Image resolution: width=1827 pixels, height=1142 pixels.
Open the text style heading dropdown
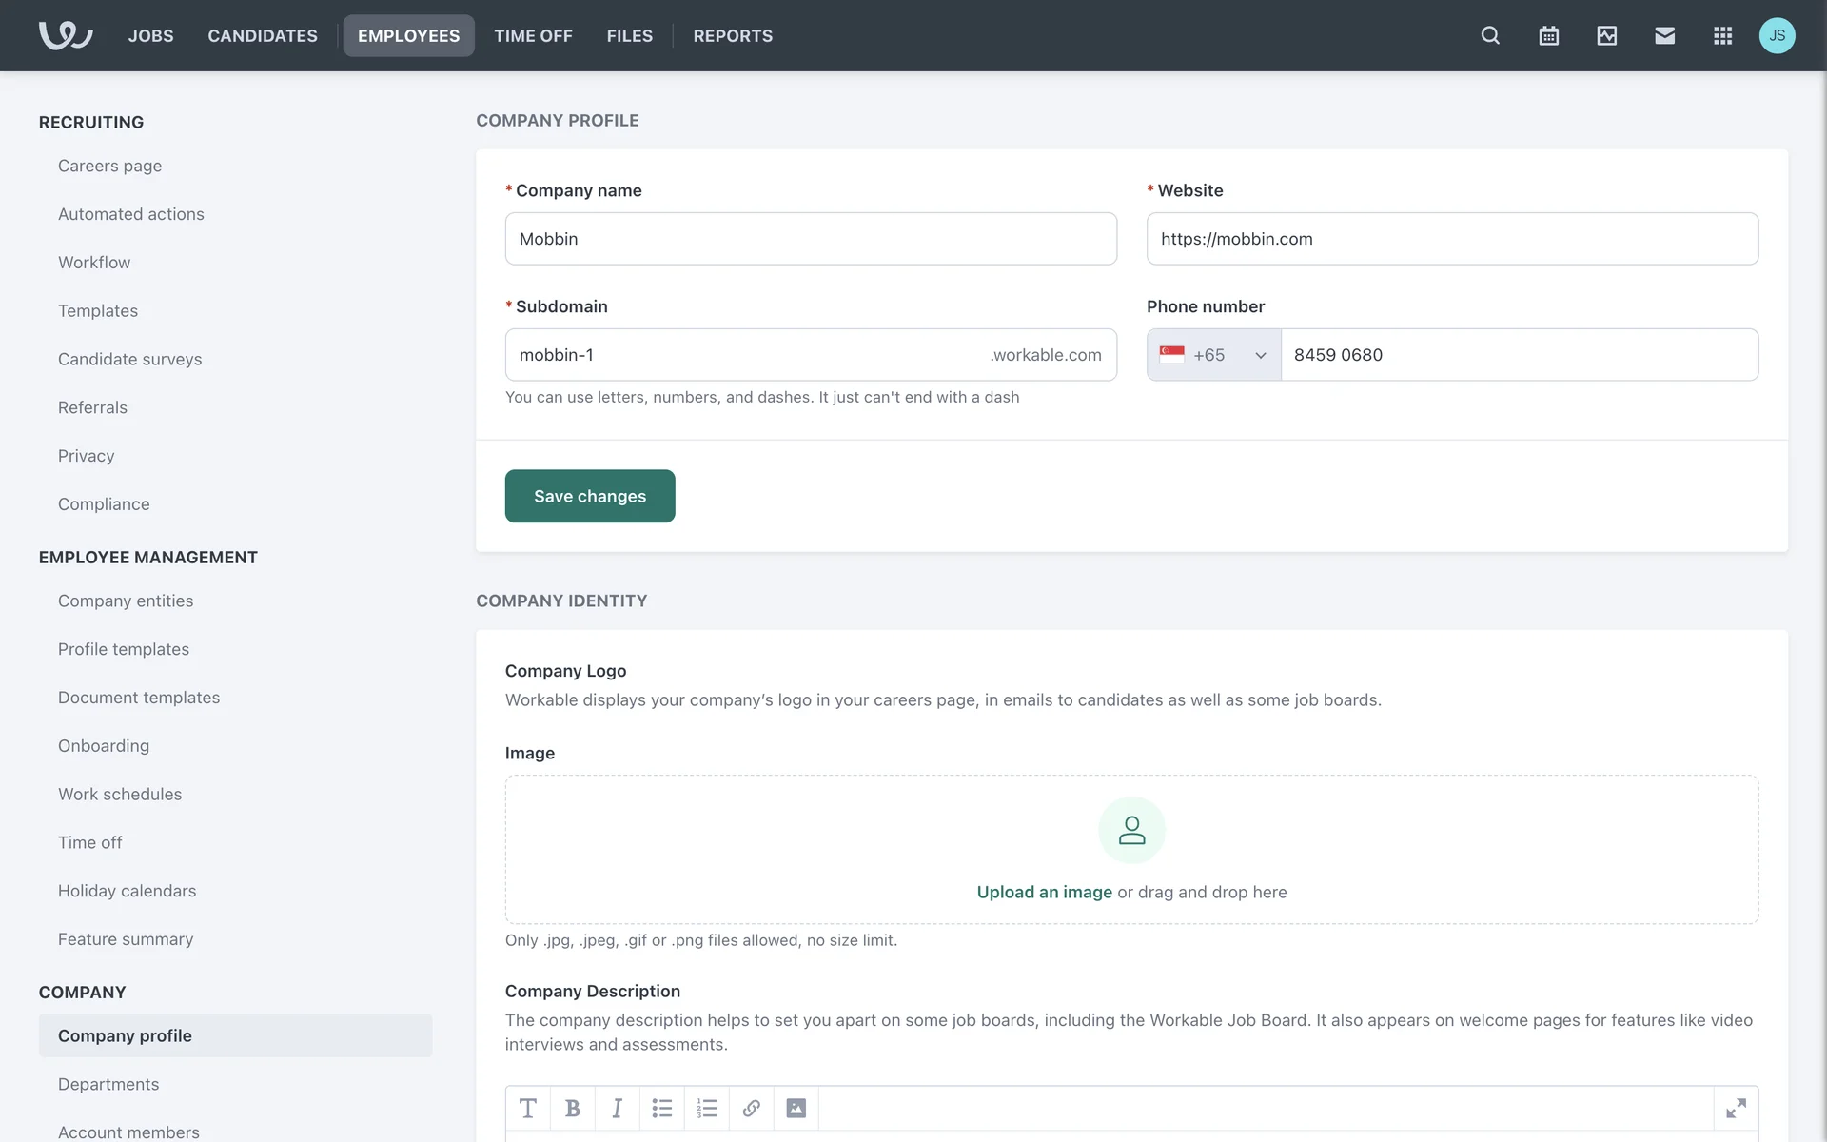point(528,1108)
